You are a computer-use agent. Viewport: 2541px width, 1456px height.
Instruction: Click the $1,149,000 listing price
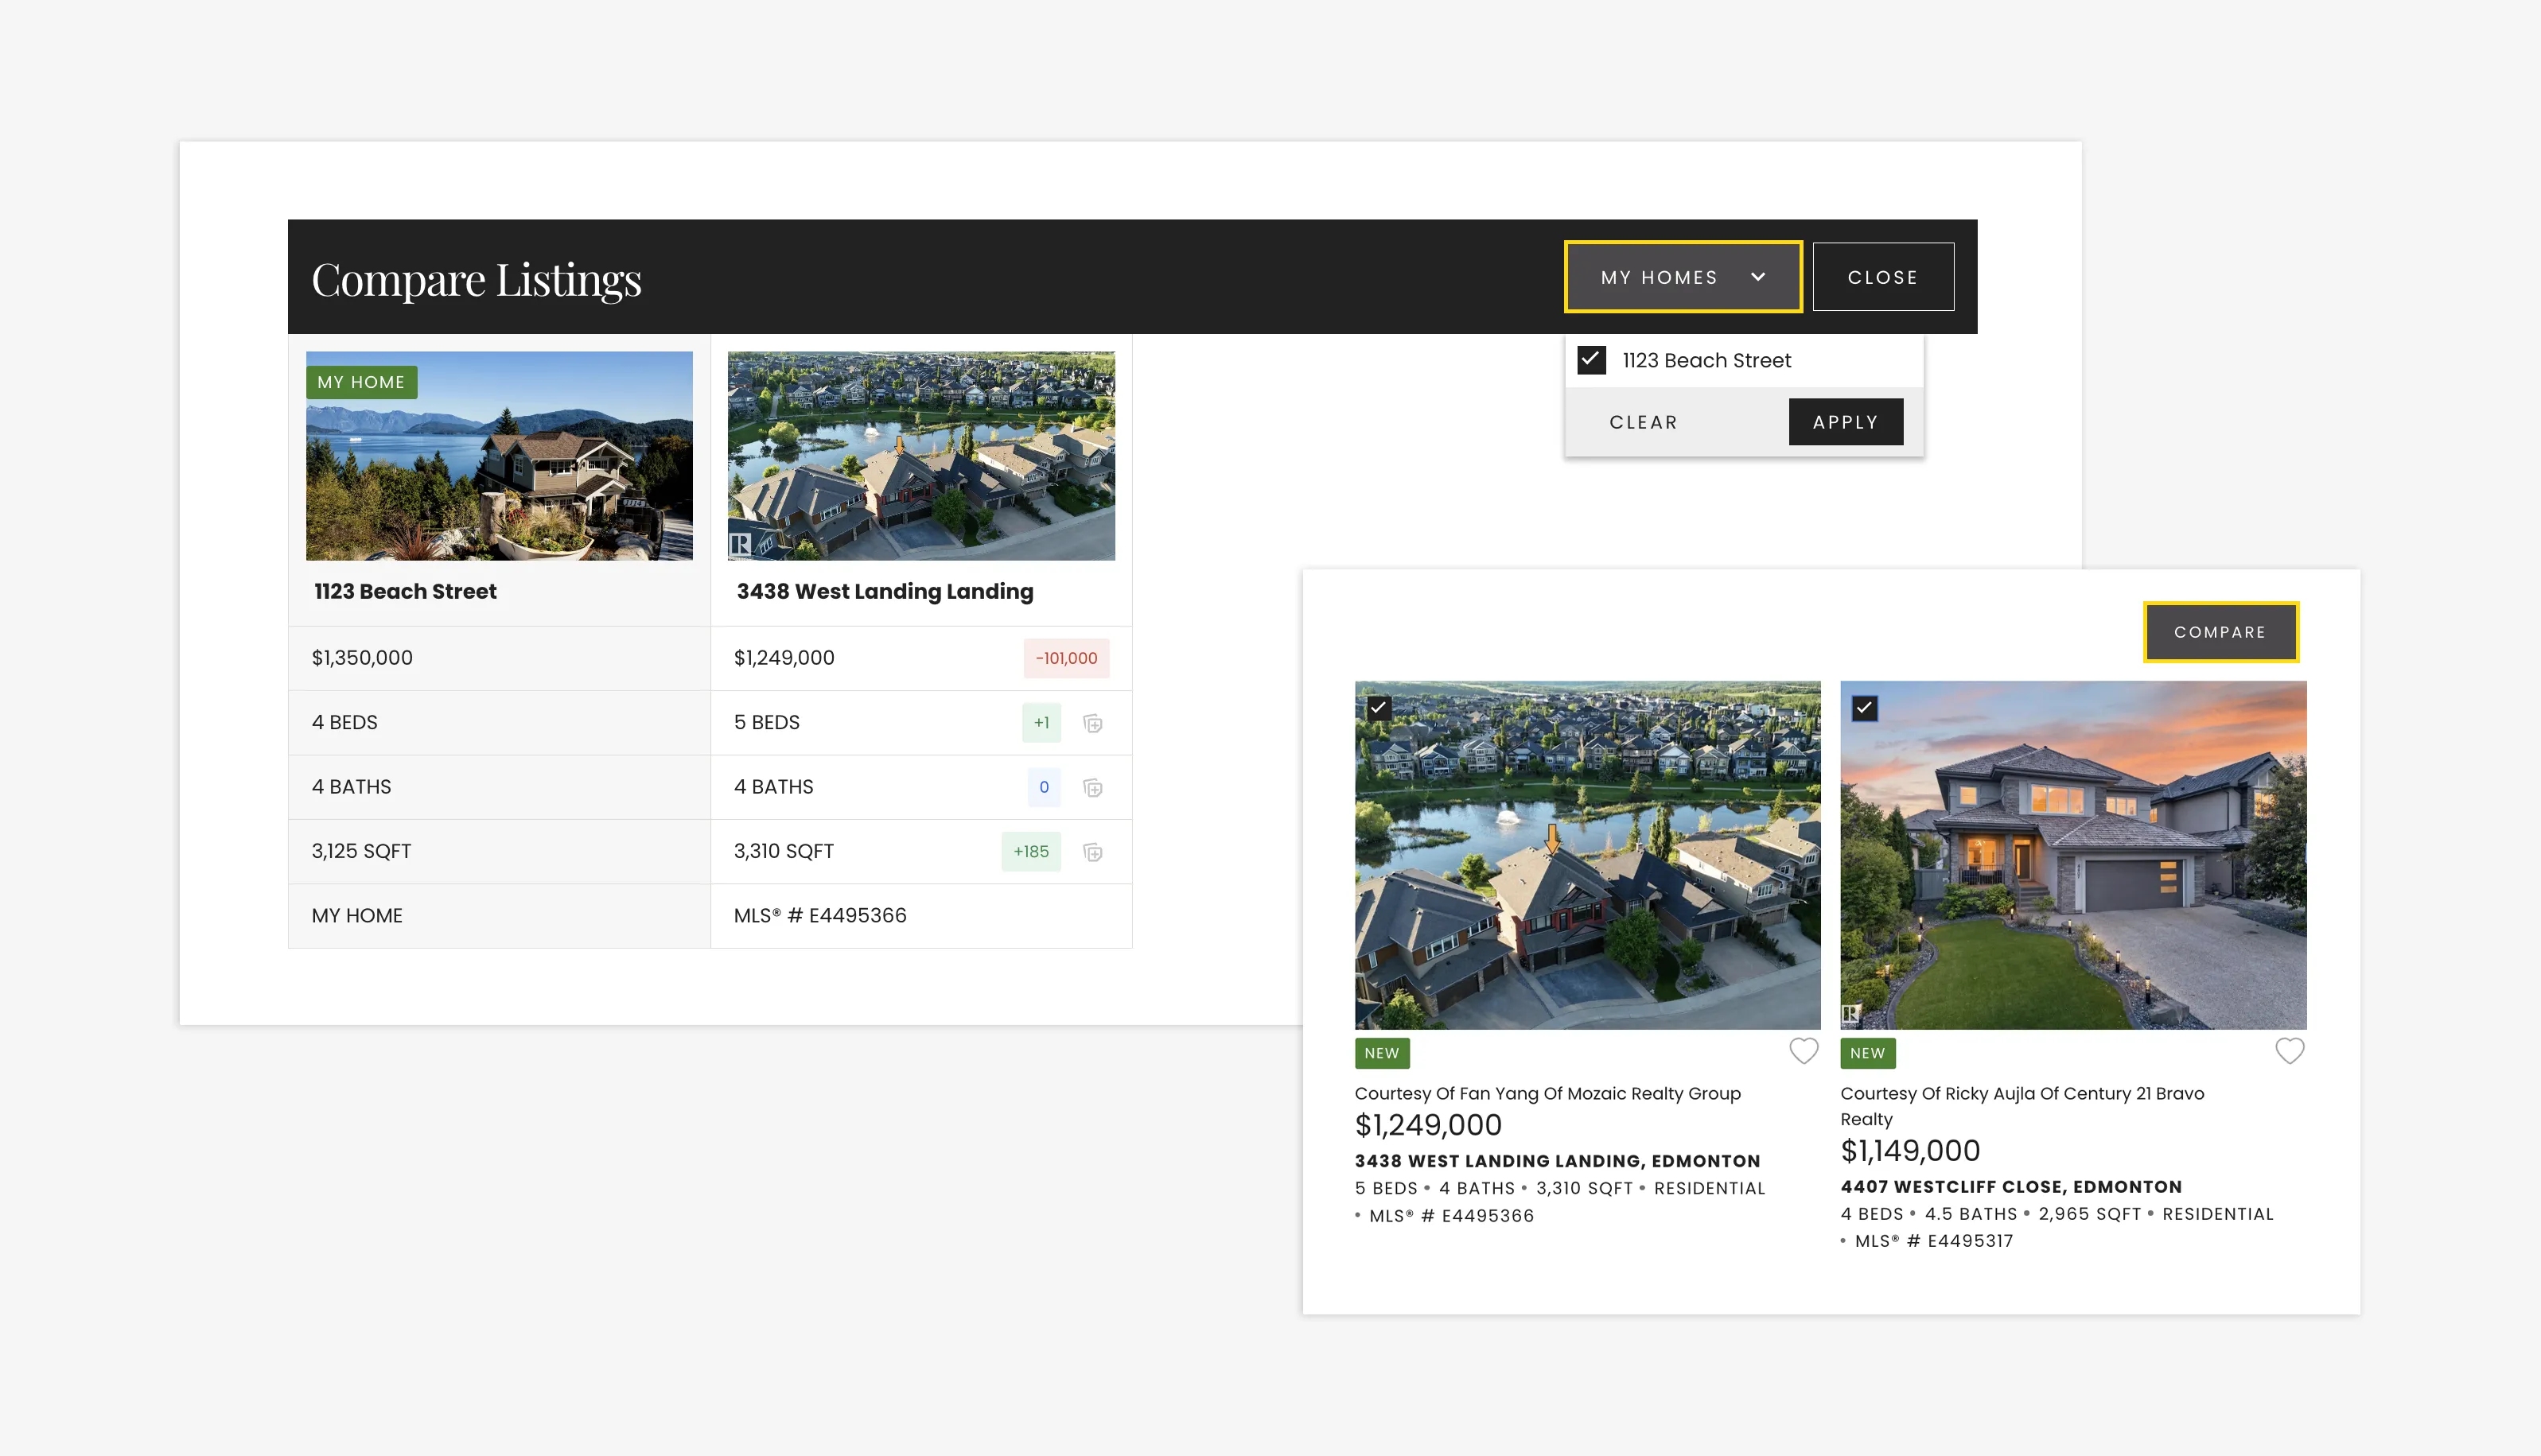1911,1151
